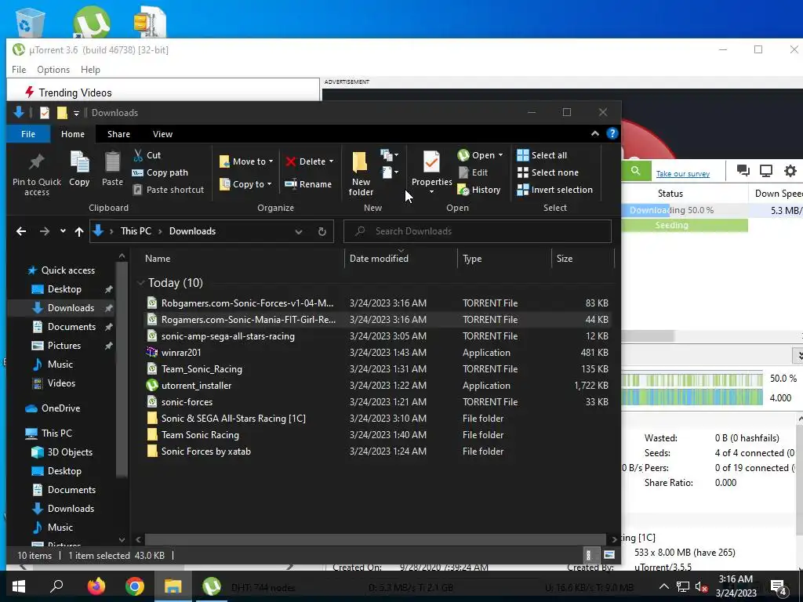The height and width of the screenshot is (602, 803).
Task: Collapse the ribbon with chevron
Action: click(594, 133)
